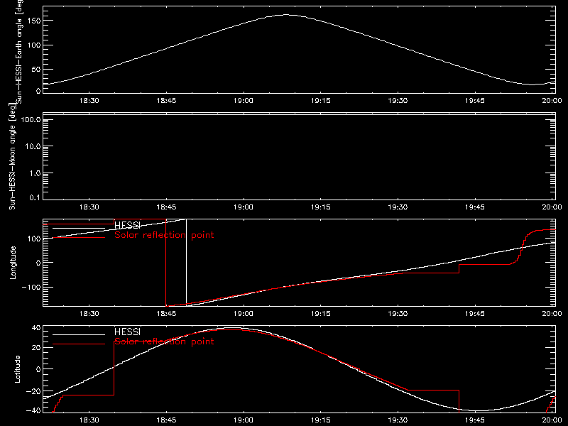
Task: Click the 40 tick on Latitude axis
Action: [x=37, y=328]
